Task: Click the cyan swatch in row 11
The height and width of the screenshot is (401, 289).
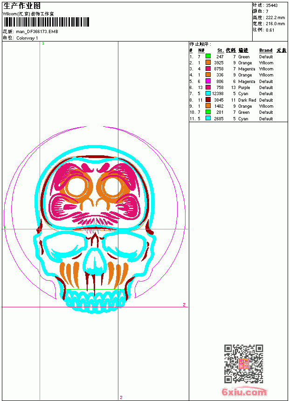Action: click(x=208, y=118)
